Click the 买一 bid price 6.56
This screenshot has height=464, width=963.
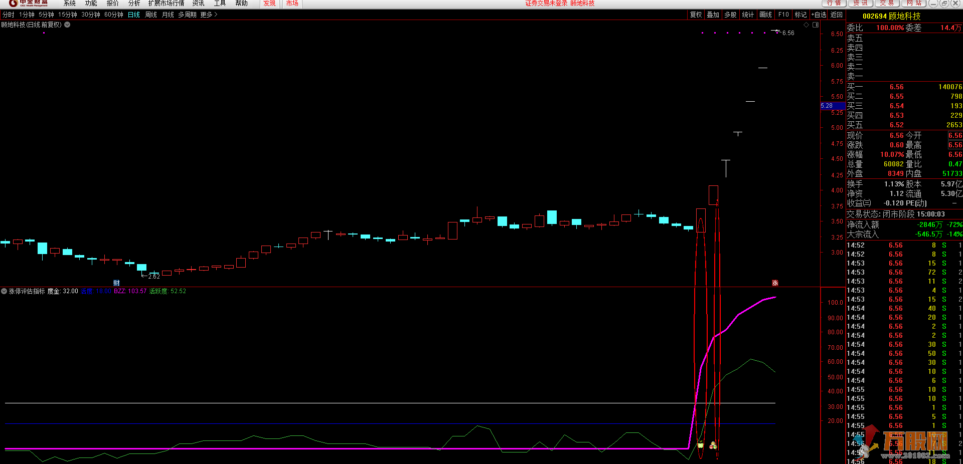pyautogui.click(x=897, y=87)
